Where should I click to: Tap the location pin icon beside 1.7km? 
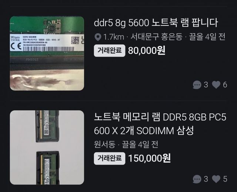[x=98, y=37]
